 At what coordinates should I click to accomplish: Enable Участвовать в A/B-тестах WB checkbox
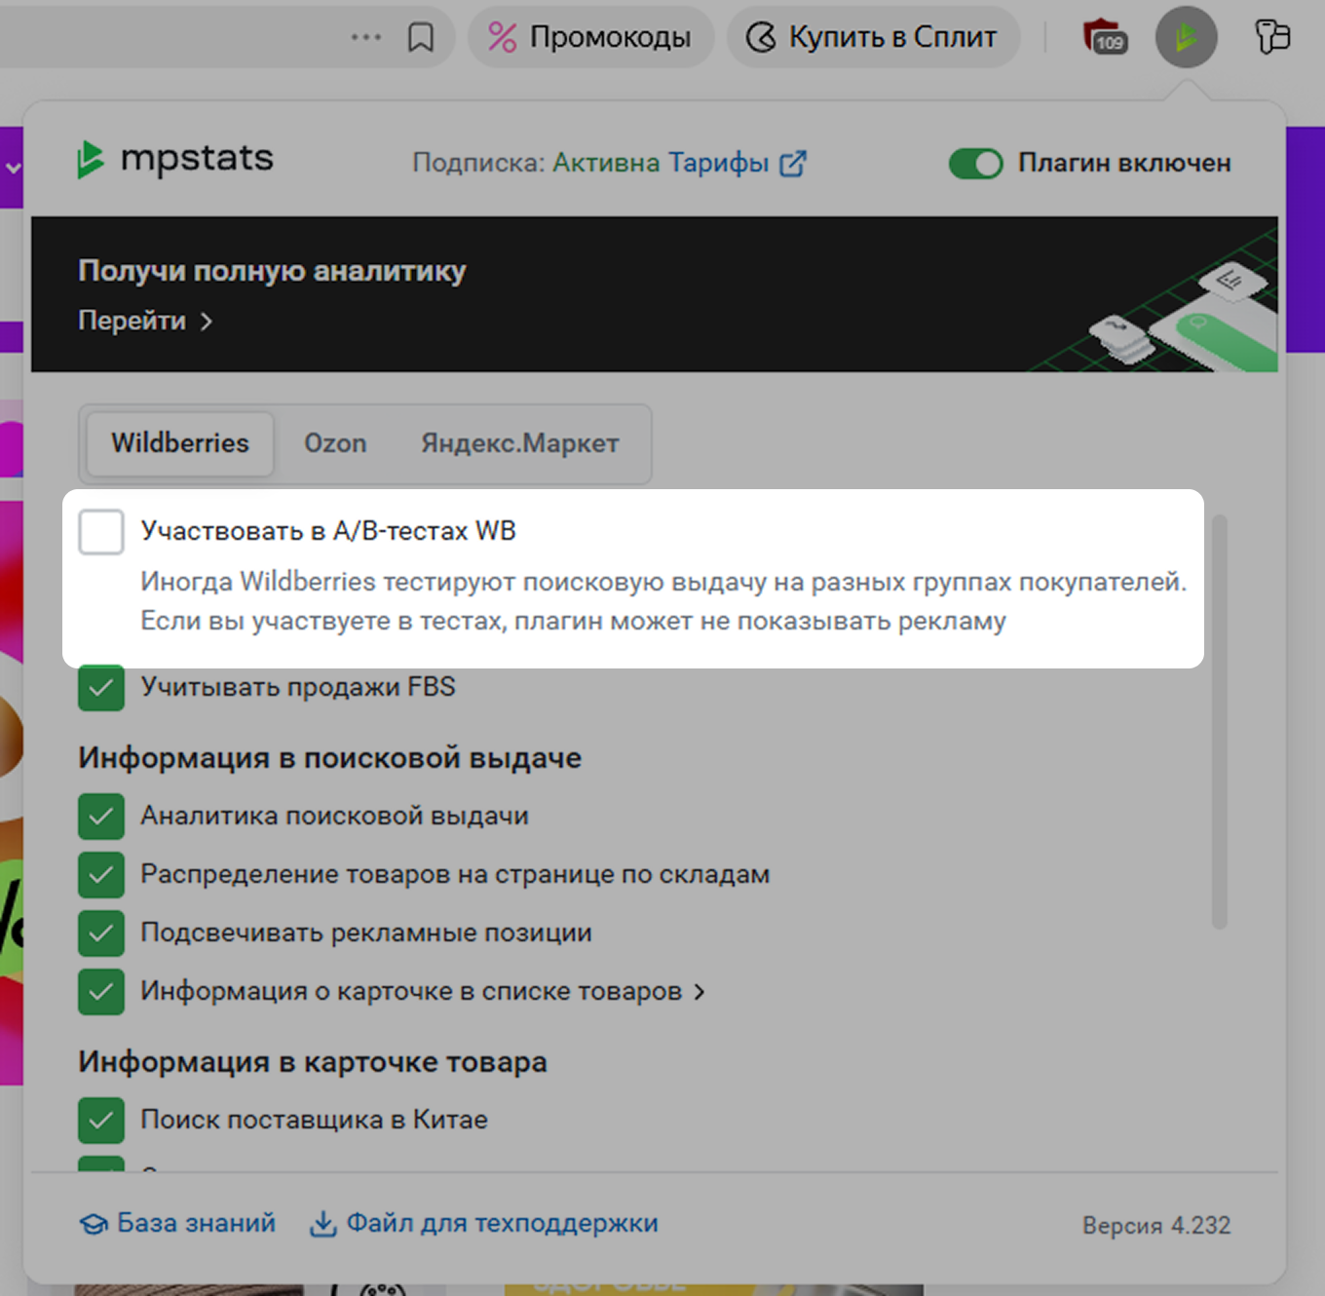(x=101, y=532)
